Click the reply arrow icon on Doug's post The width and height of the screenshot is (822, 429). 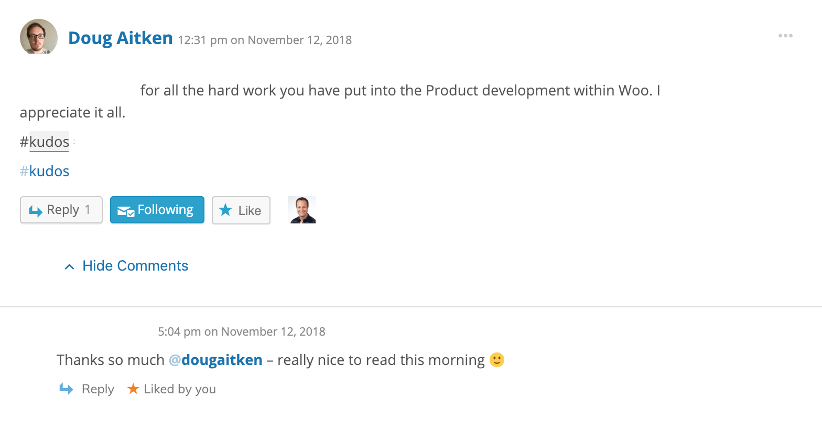coord(36,209)
